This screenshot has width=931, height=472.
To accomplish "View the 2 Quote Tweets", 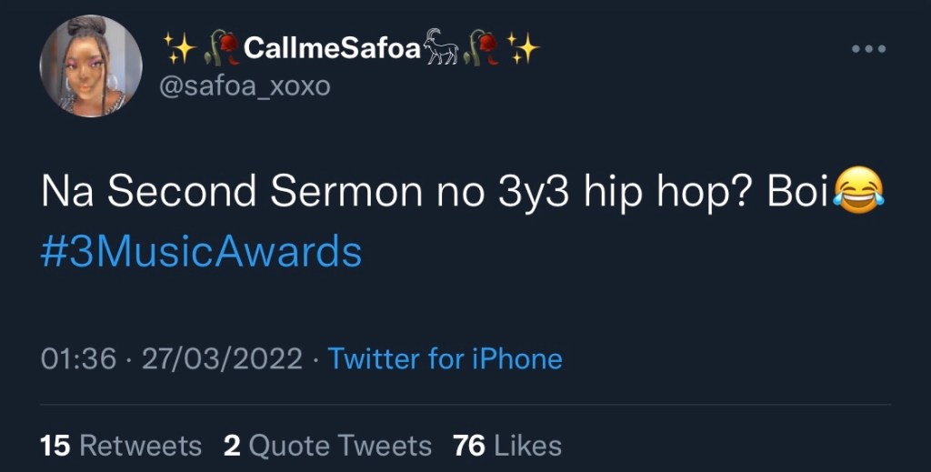I will point(327,446).
